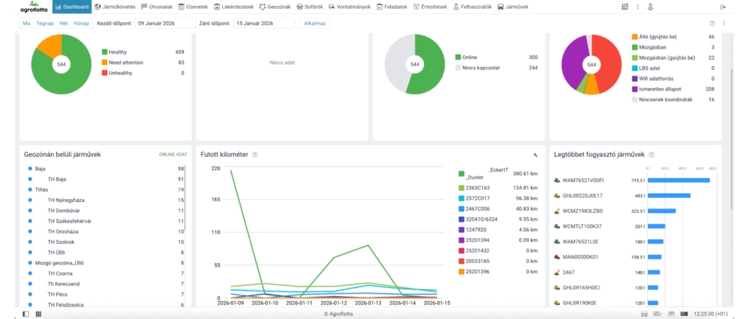The height and width of the screenshot is (319, 749).
Task: Open the Kezdő időpont date picker
Action: [165, 23]
